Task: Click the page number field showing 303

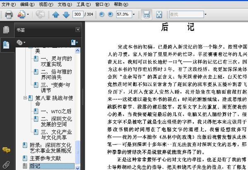Action: point(78,14)
